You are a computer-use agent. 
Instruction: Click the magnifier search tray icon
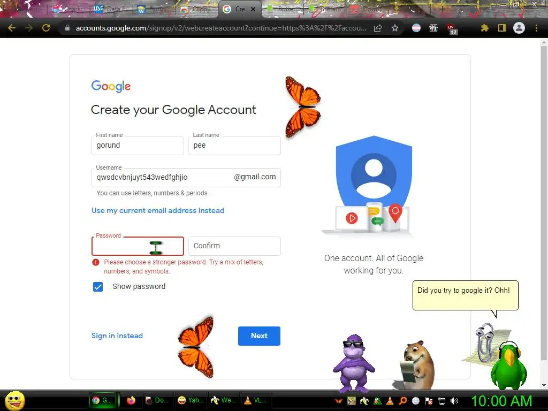tap(403, 401)
